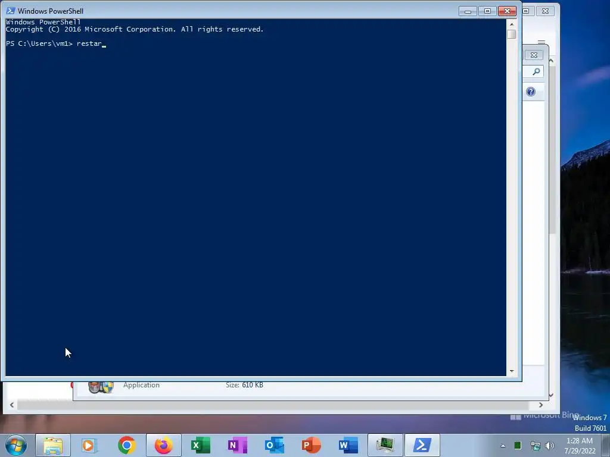Maximize the outer background window
The image size is (610, 457).
526,11
